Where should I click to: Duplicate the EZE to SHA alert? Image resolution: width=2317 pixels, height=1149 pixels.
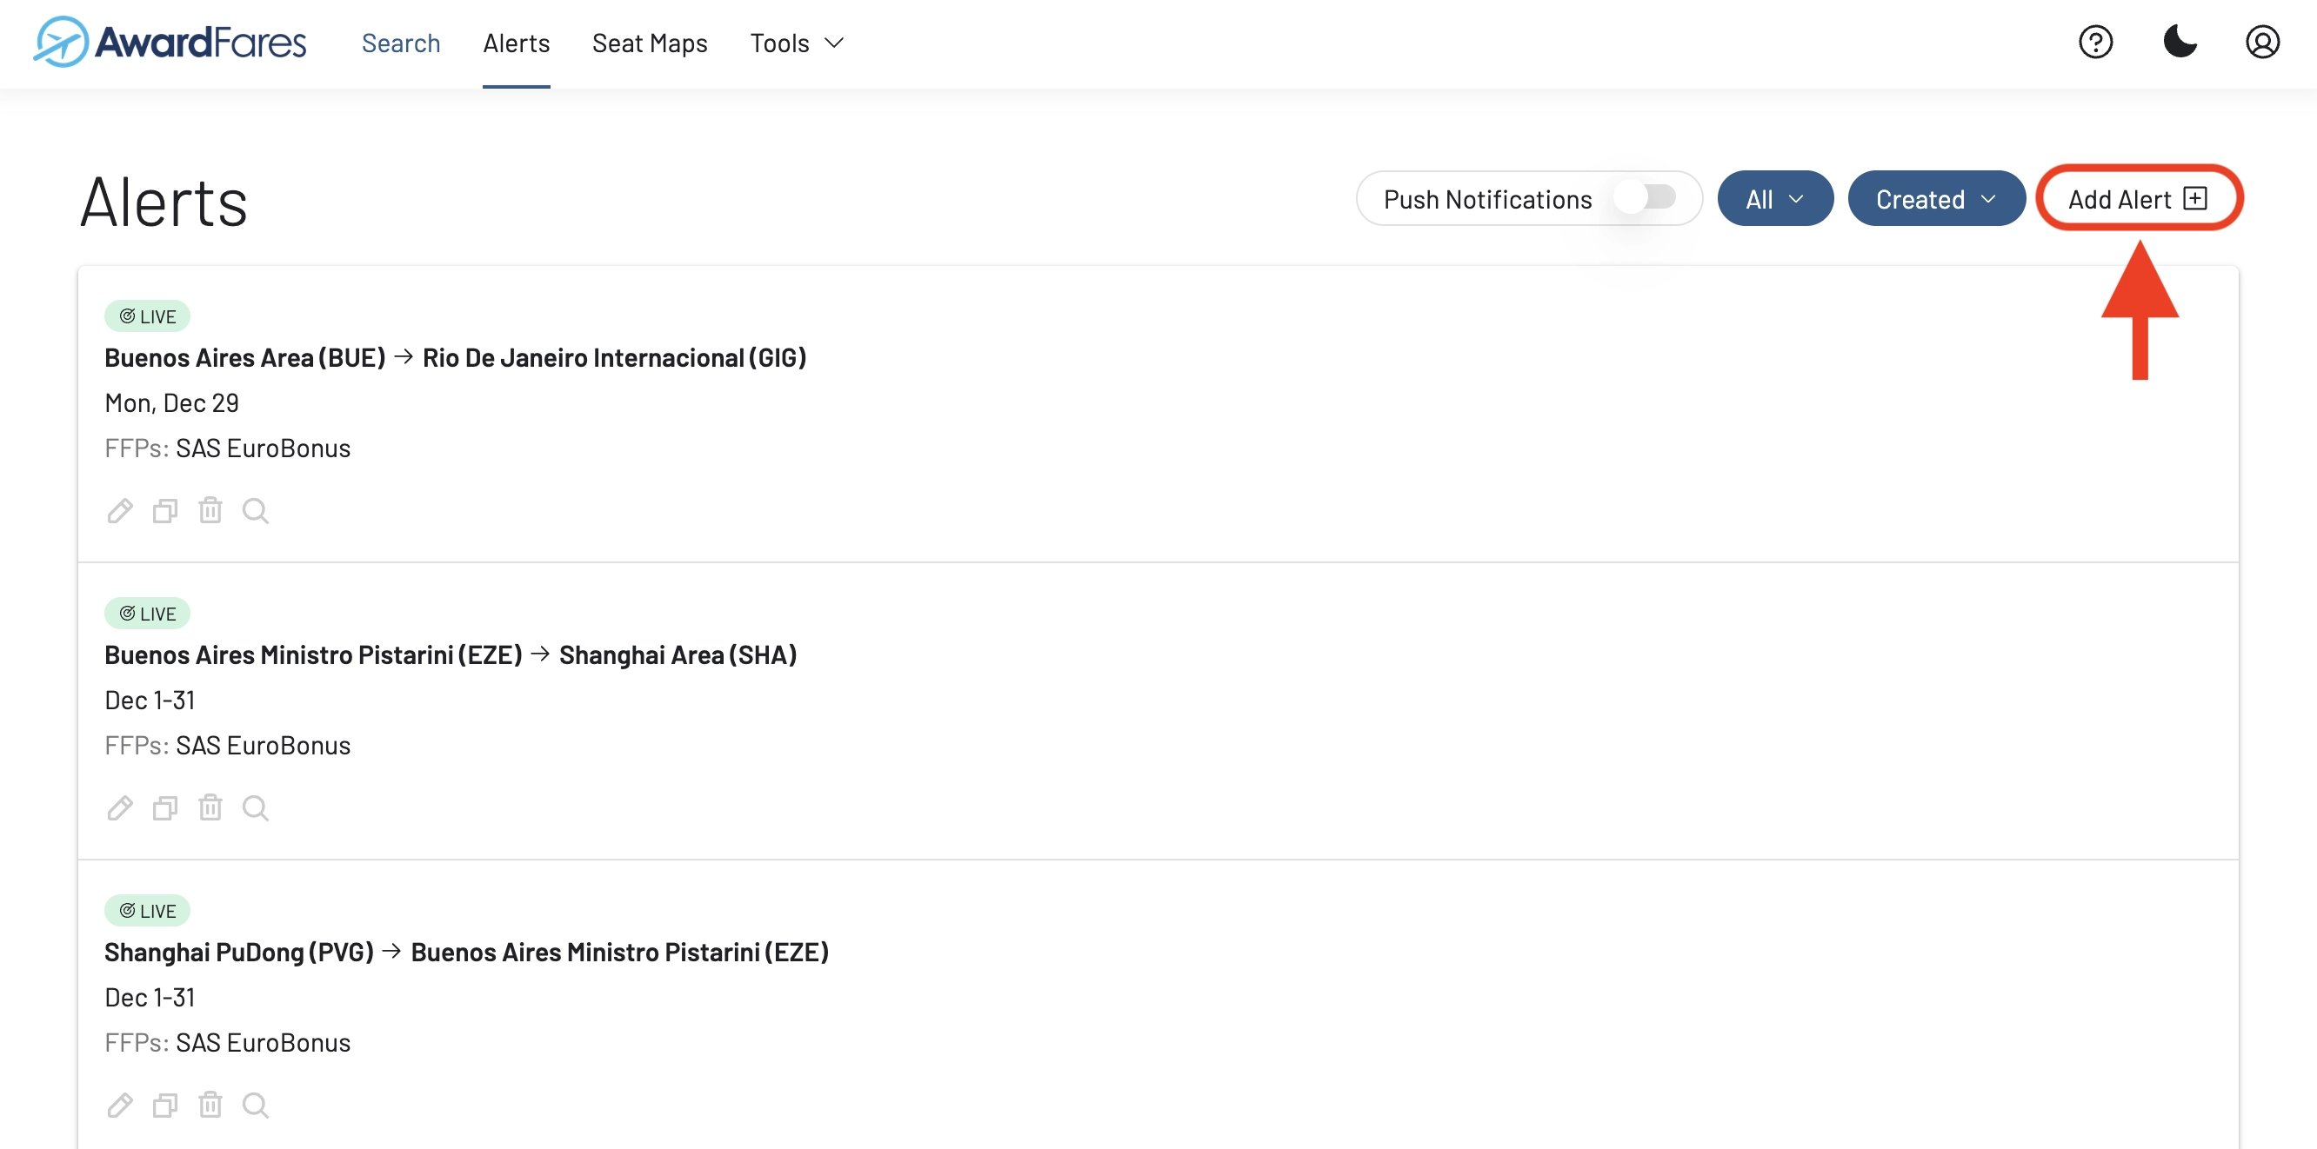pyautogui.click(x=164, y=808)
